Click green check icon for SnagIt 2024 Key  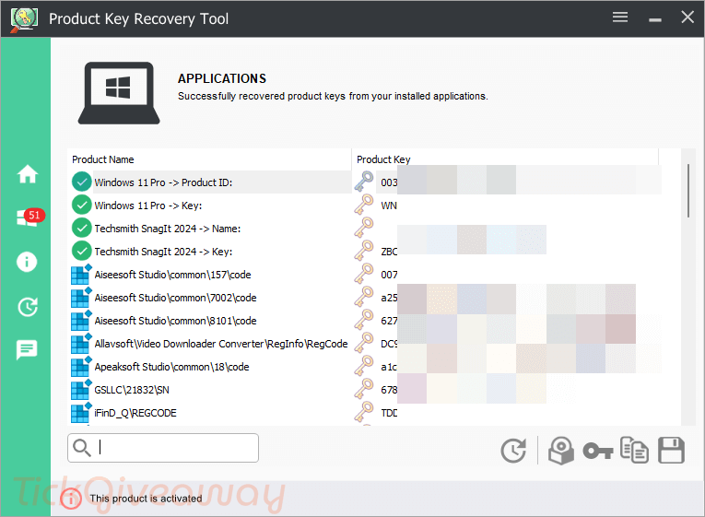click(x=82, y=252)
